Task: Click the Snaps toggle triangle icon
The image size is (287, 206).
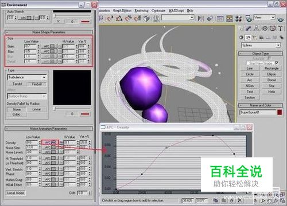Action: [x=110, y=18]
